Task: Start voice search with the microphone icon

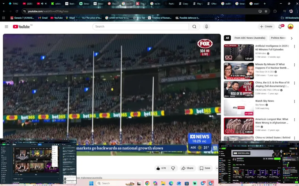Action: coord(206,27)
